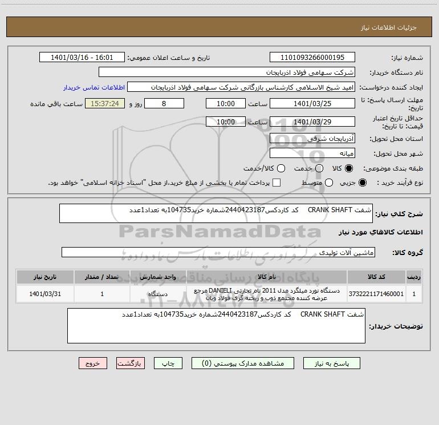Viewport: 439px width, 425px height.
Task: Click the need date cell 1401/03/31
Action: (45, 294)
